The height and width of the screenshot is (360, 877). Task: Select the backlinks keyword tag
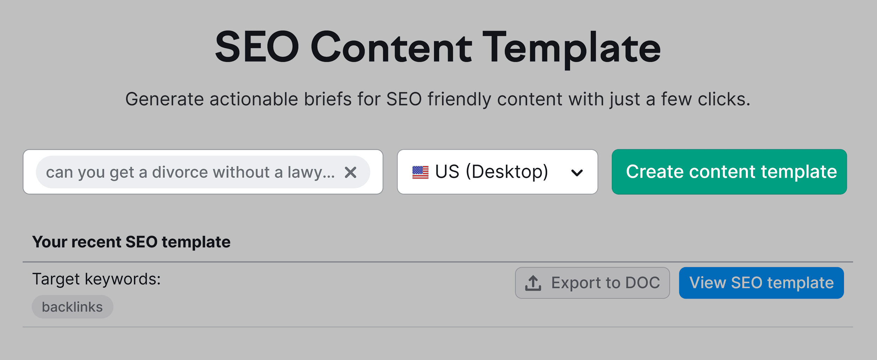pos(72,306)
